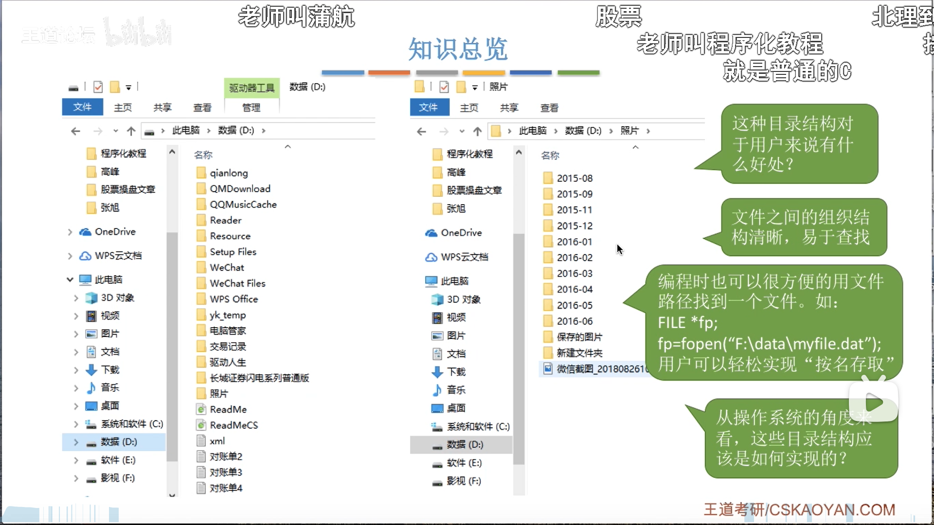Screen dimensions: 934x525
Task: Open the 2016-03 folder in 照片
Action: pyautogui.click(x=574, y=273)
